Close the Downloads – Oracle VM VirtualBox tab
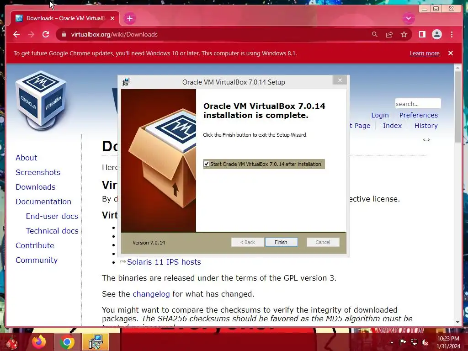The height and width of the screenshot is (351, 468). click(112, 18)
